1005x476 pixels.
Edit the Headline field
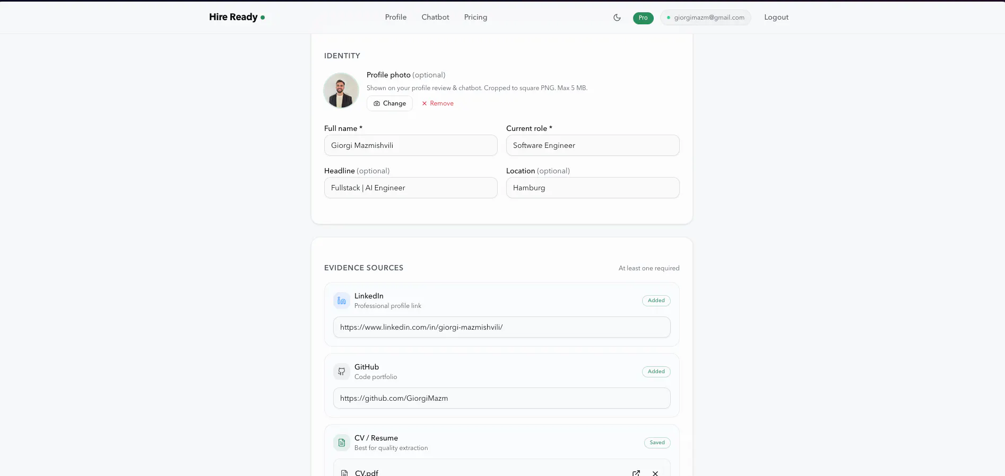[411, 188]
